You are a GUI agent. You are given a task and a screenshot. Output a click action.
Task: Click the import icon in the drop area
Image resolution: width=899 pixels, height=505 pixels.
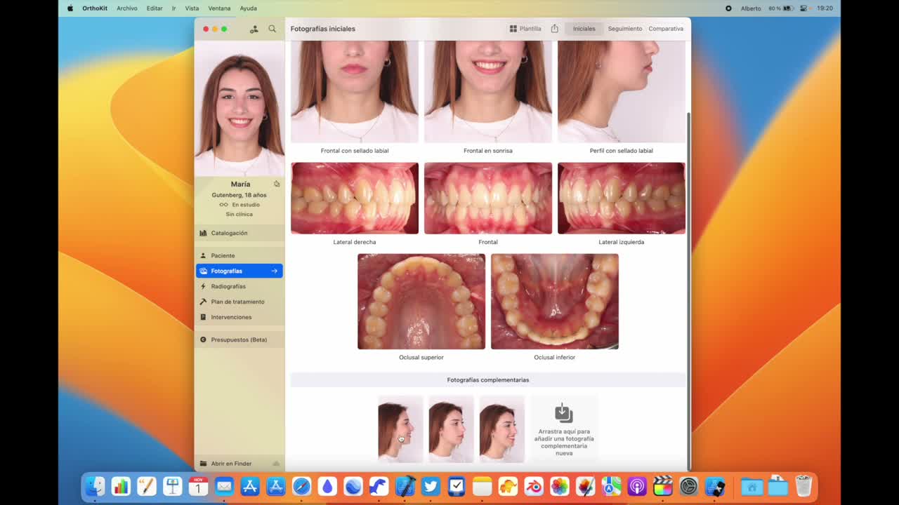tap(564, 413)
